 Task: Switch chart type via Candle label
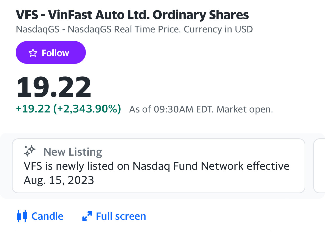click(x=47, y=216)
